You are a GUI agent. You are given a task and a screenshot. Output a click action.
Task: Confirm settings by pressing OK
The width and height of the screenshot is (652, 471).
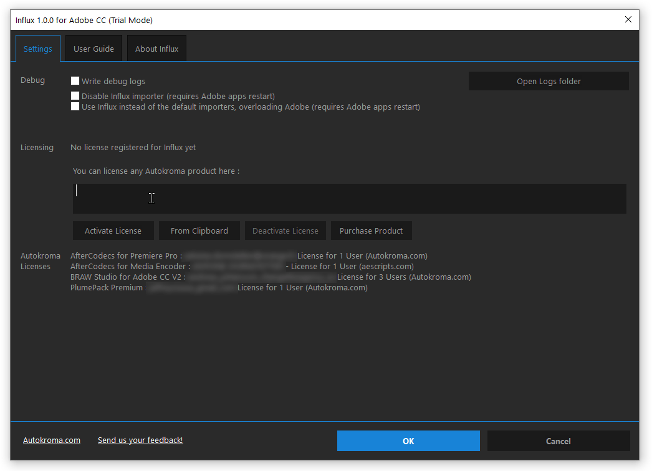(x=408, y=440)
